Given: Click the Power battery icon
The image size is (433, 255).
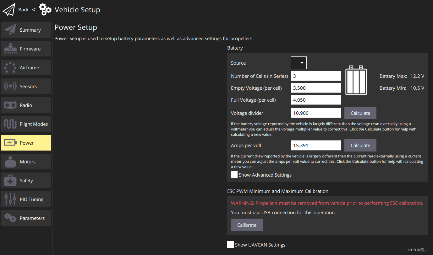Looking at the screenshot, I should tap(10, 143).
